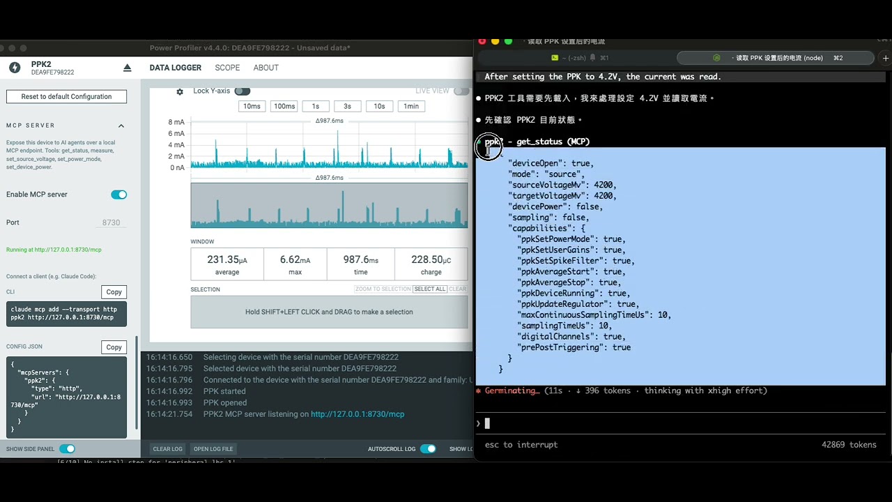Click the '"devicePower": false' line
Viewport: 892px width, 502px height.
coord(557,206)
